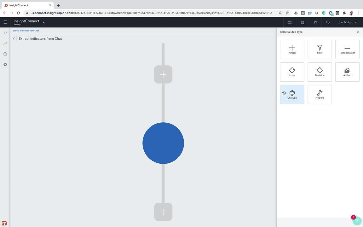
Task: Select the Action step type
Action: pos(291,49)
